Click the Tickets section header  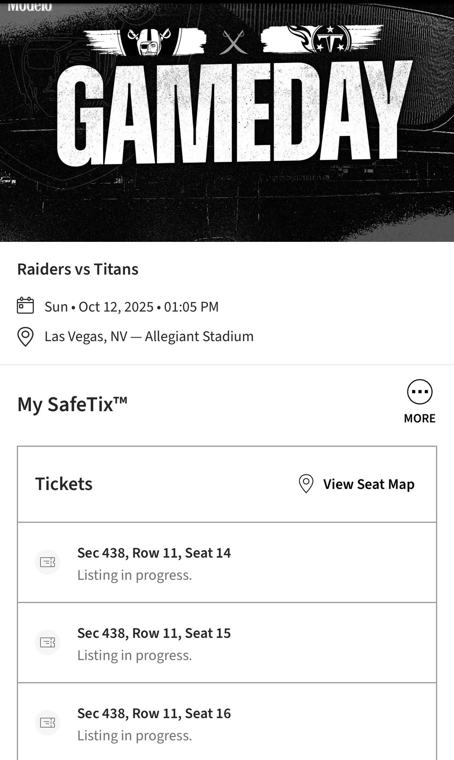tap(64, 484)
